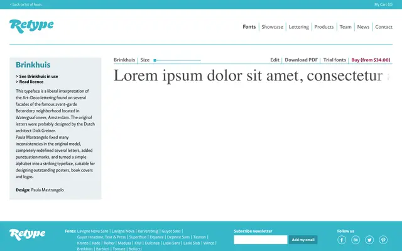Open the News menu item
Screen dimensions: 402x251
click(x=363, y=27)
